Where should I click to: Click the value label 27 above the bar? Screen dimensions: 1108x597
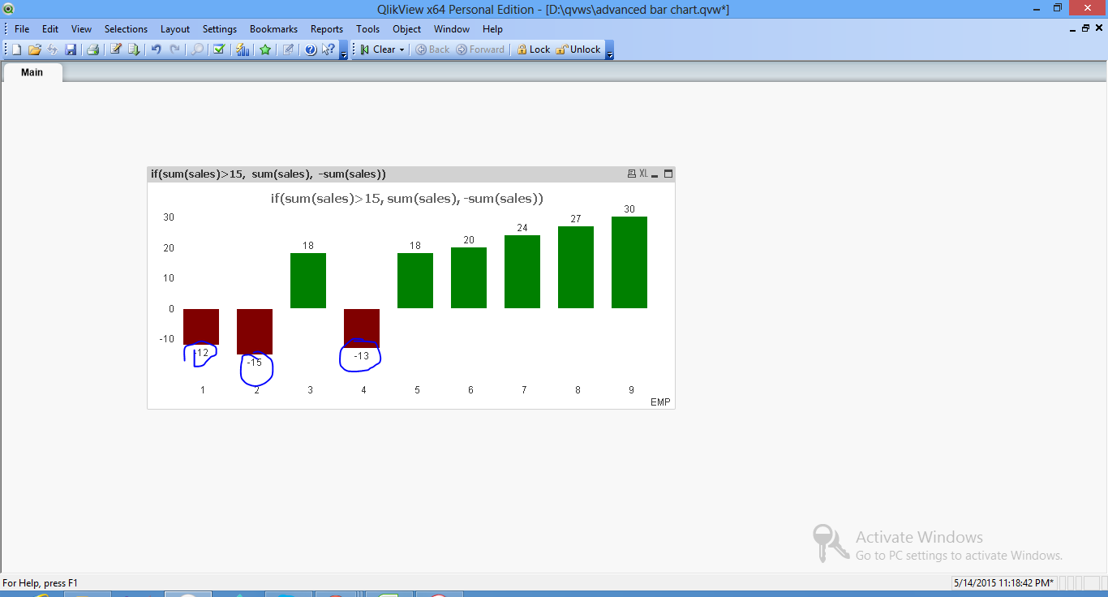click(576, 219)
